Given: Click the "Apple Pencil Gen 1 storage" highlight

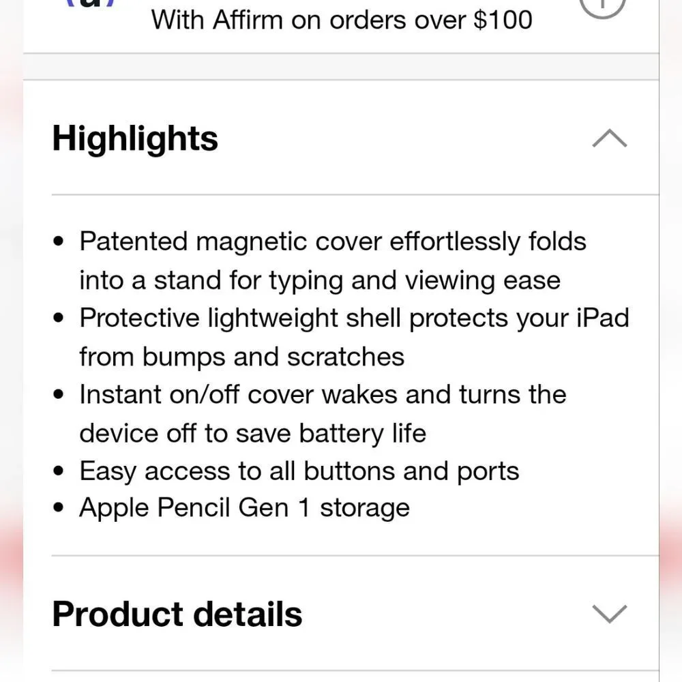Looking at the screenshot, I should click(x=244, y=507).
